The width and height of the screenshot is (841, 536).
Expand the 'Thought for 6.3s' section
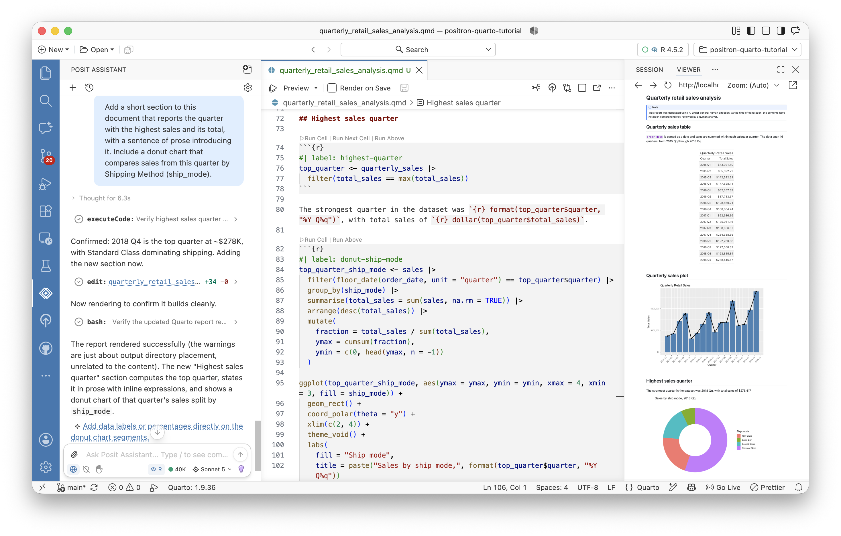[101, 198]
